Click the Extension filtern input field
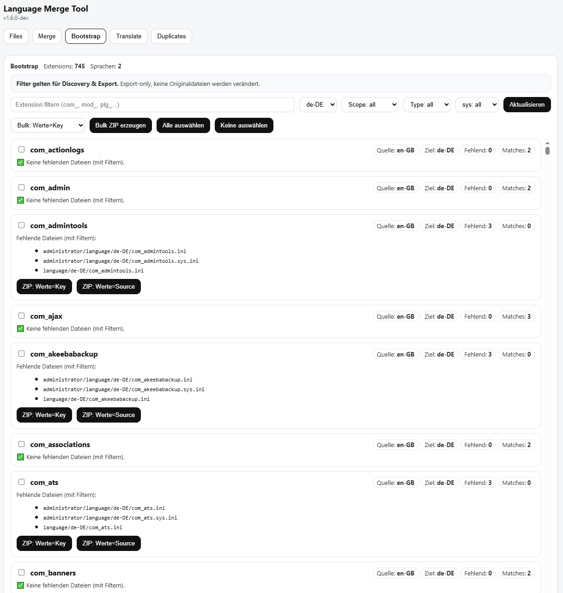 152,105
